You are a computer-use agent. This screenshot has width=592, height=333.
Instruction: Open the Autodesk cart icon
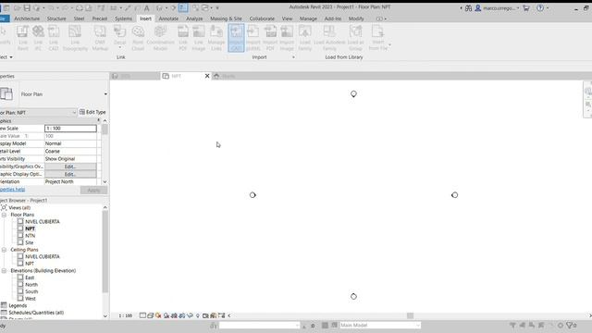coord(526,8)
